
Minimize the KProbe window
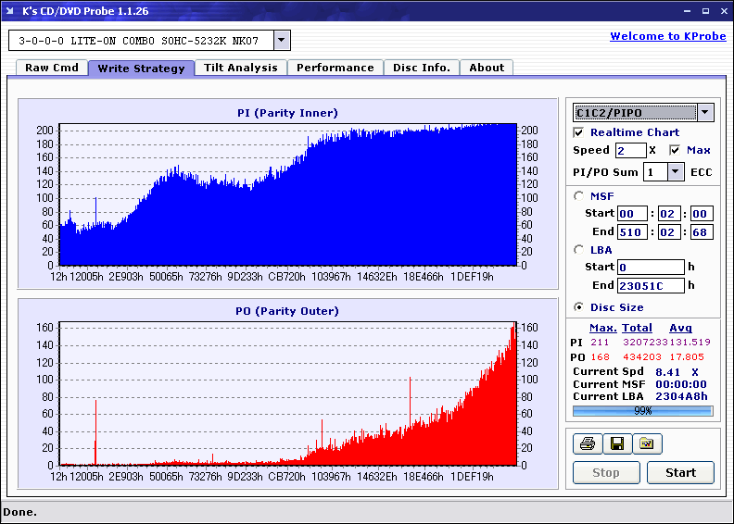687,11
